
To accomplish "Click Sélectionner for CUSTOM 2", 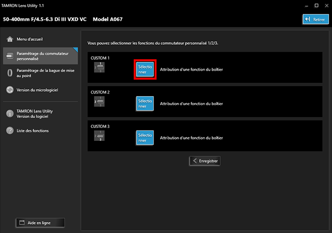I will point(145,104).
